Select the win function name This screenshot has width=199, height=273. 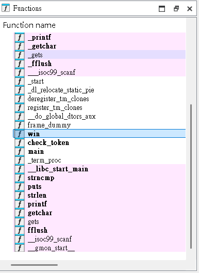click(34, 134)
